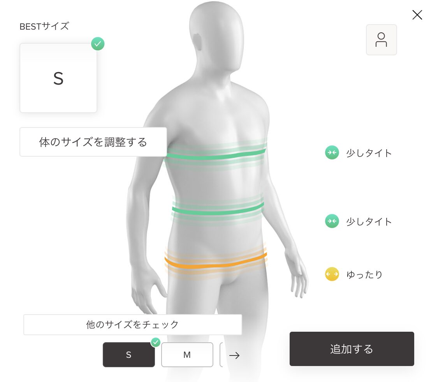Expand 他のサイズをチェック section
This screenshot has height=382, width=429.
coord(133,325)
